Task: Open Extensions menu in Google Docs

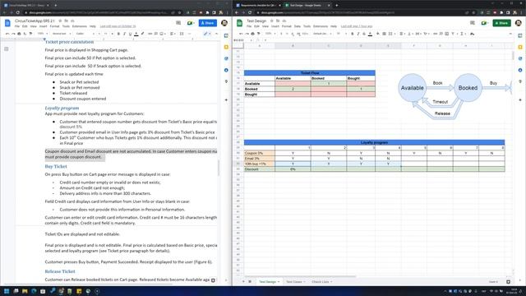Action: click(80, 26)
